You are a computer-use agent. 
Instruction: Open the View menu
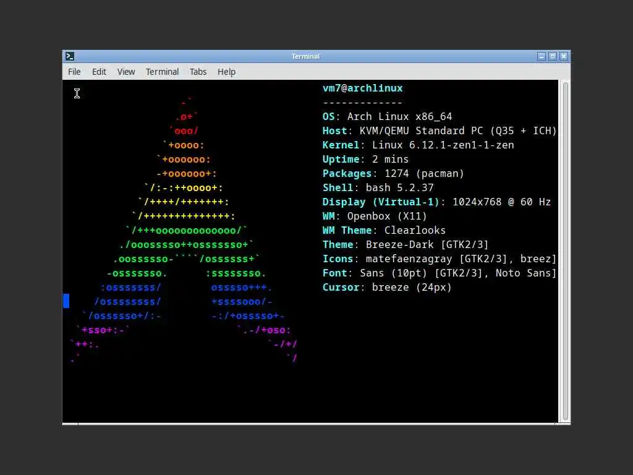point(126,72)
